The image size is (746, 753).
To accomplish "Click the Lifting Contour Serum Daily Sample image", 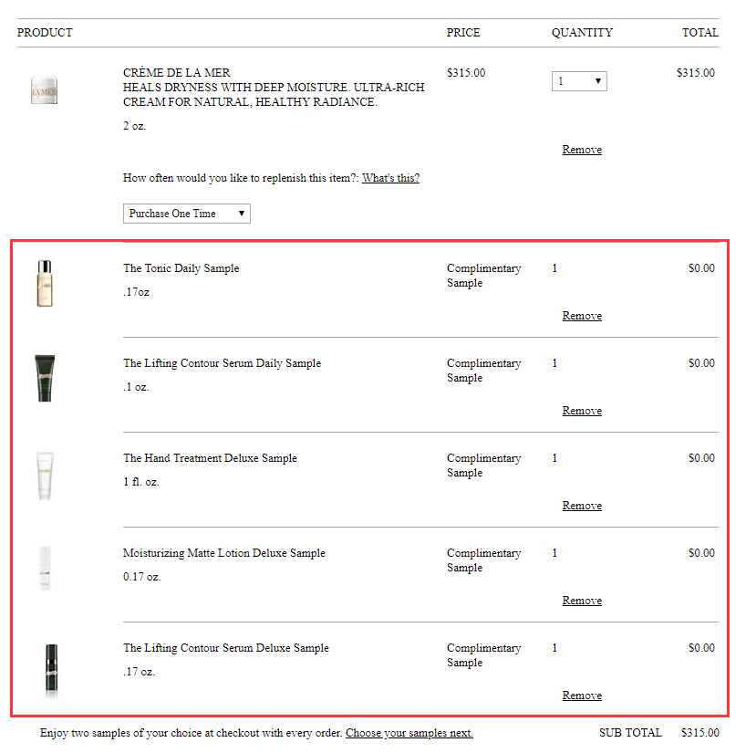I will (x=45, y=378).
